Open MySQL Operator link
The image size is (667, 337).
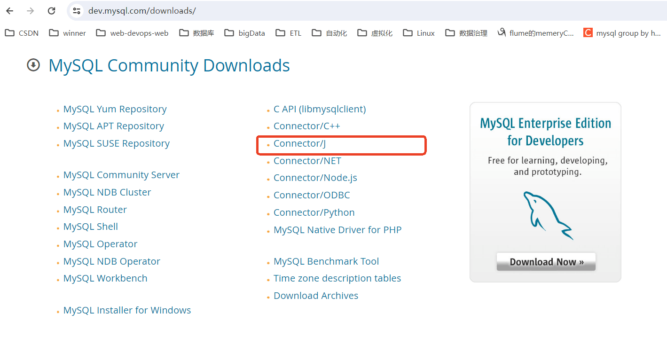coord(100,244)
